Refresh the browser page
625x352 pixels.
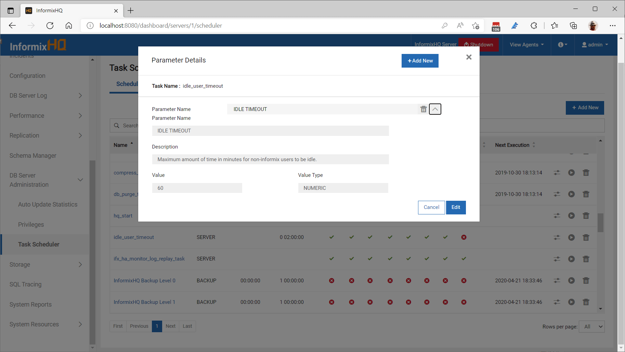[50, 26]
